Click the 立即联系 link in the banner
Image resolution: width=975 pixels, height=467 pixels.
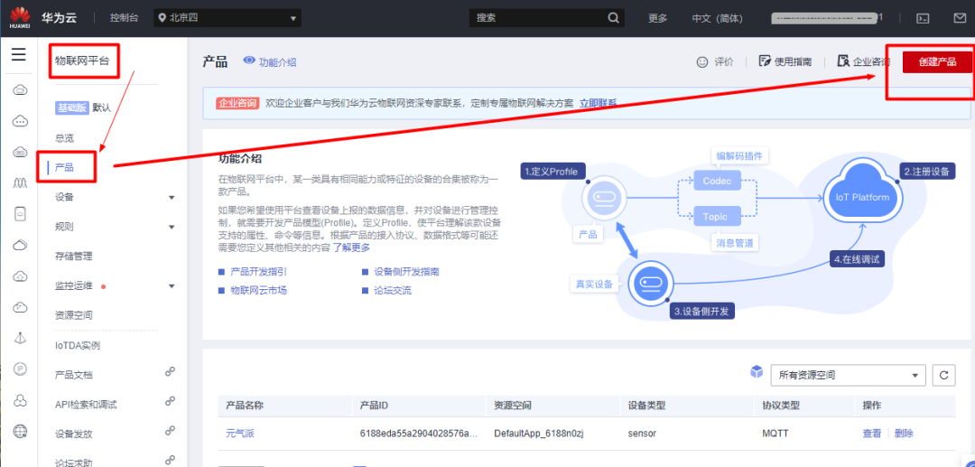click(x=599, y=103)
